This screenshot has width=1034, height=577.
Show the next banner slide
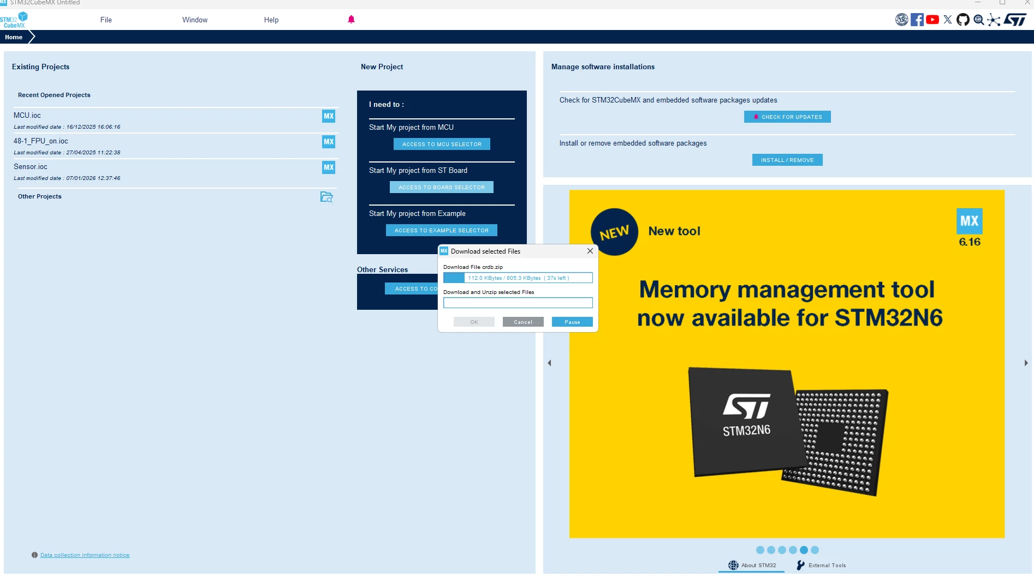click(1026, 363)
